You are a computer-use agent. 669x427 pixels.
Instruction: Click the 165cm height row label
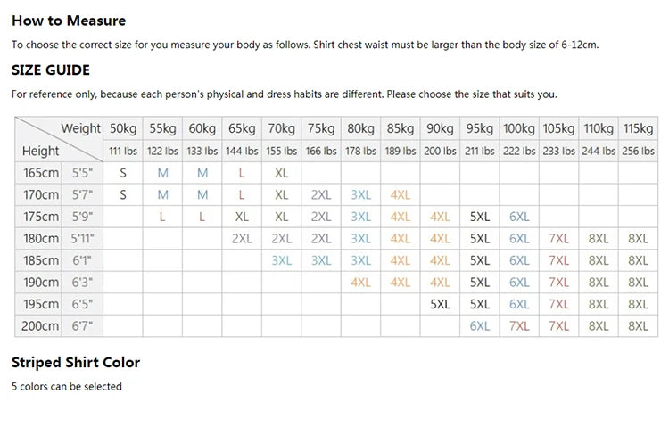pyautogui.click(x=41, y=173)
